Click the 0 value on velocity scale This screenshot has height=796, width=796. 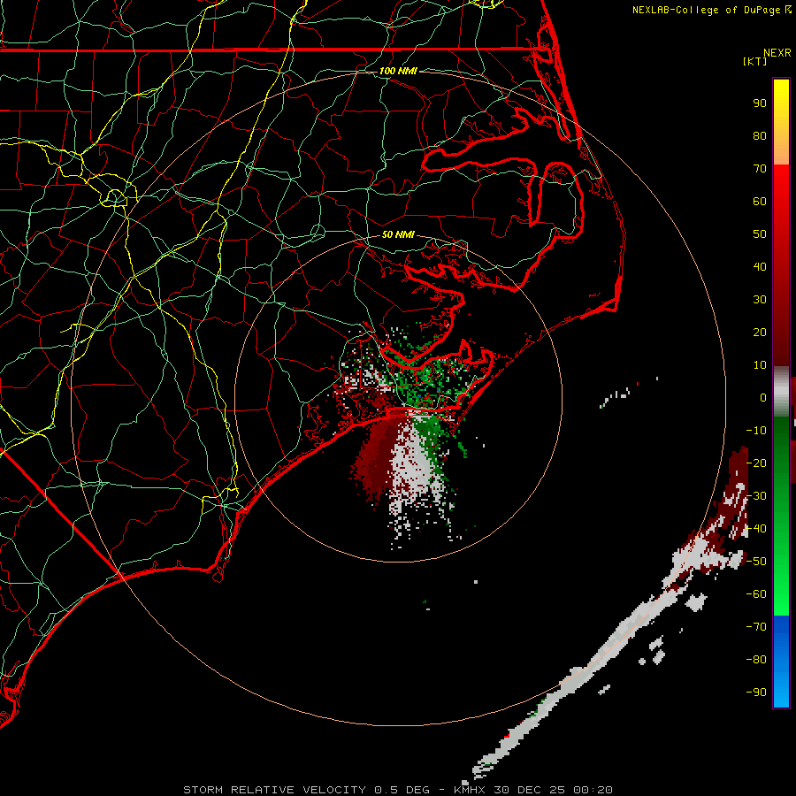(763, 398)
